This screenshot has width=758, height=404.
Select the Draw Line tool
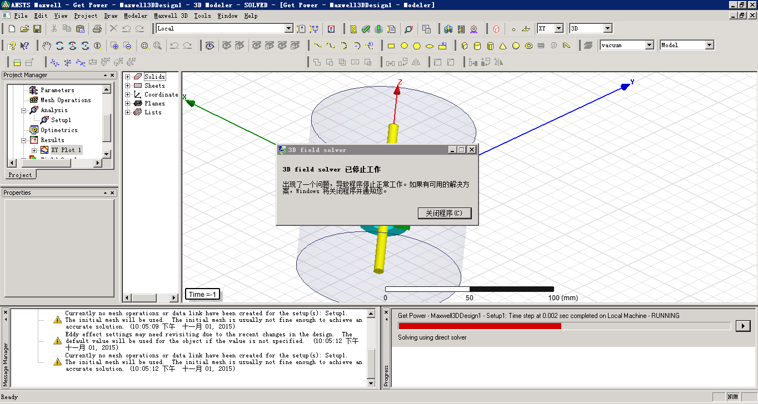coord(318,46)
